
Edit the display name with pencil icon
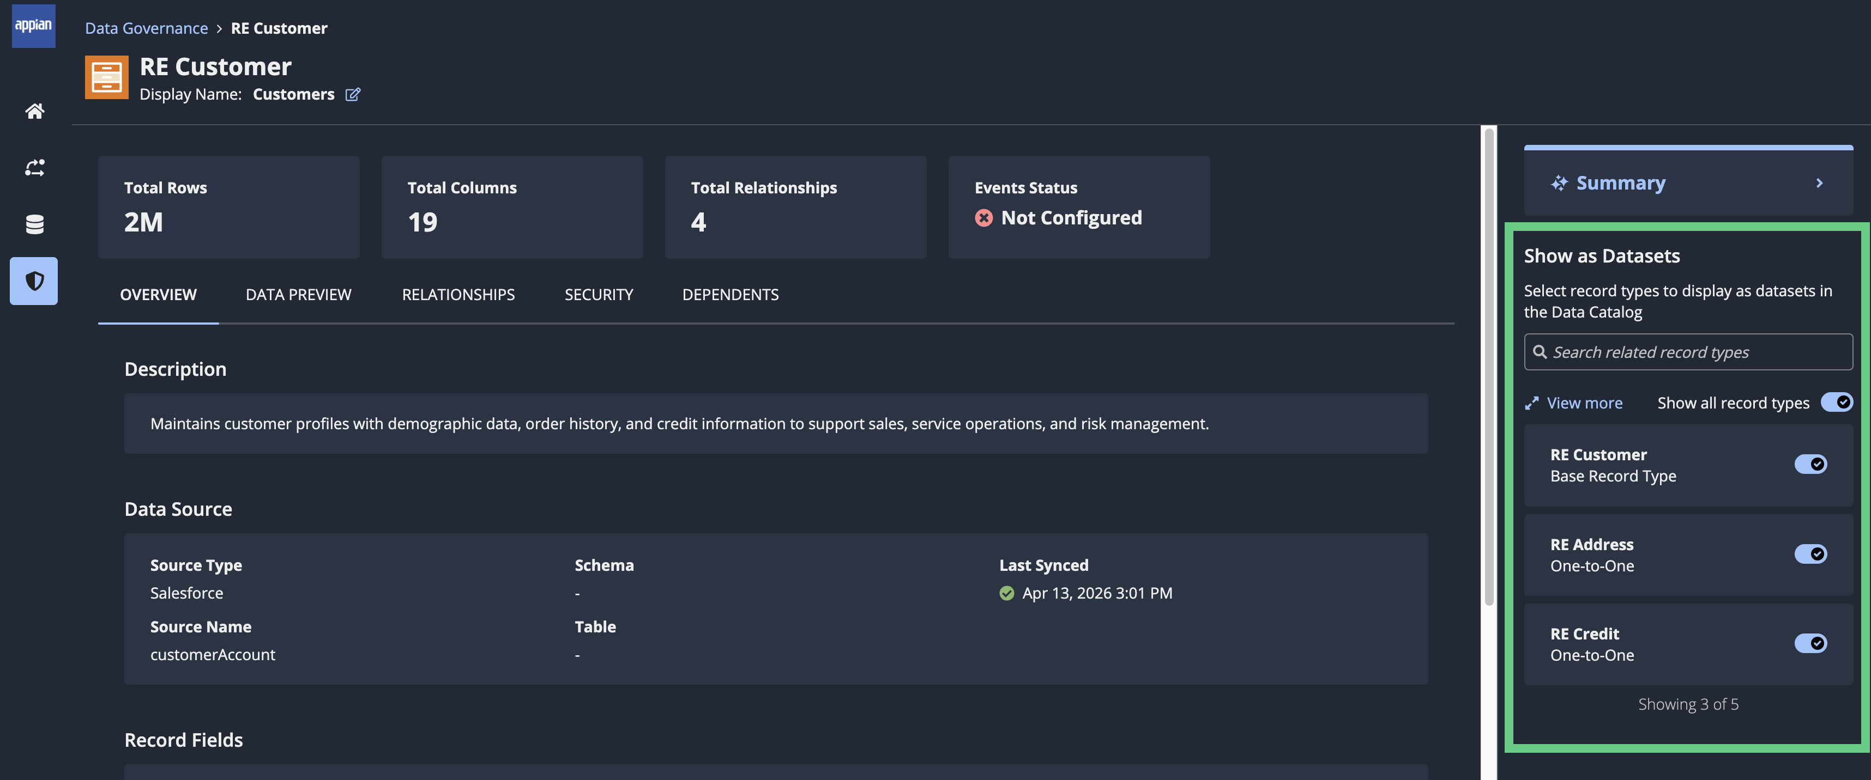click(353, 94)
